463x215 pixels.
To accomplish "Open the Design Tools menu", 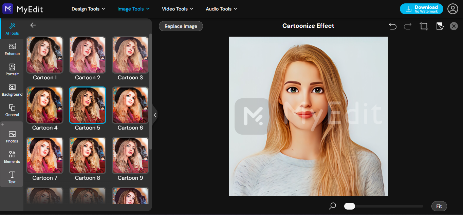I will point(88,9).
